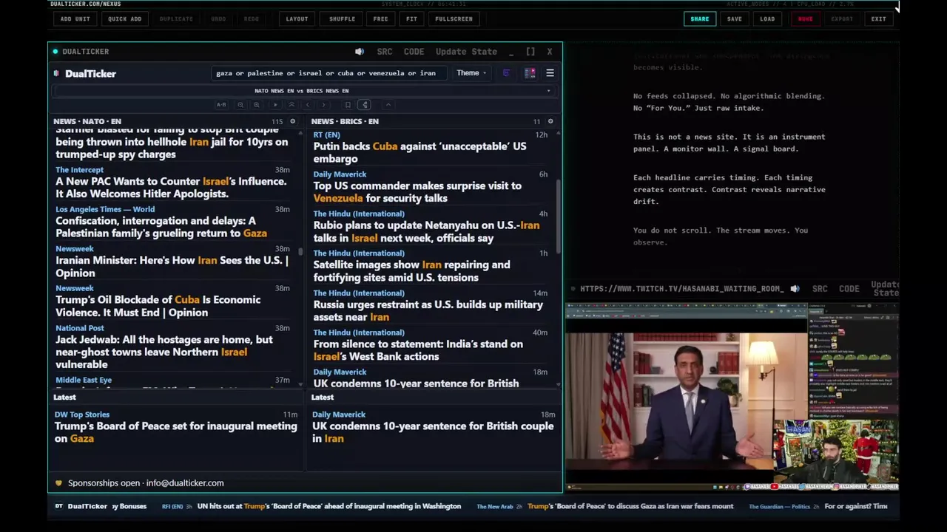Open Iranian Minister opinion headline

(172, 267)
